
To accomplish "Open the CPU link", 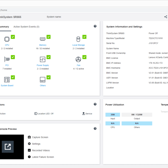I will point(7,45).
